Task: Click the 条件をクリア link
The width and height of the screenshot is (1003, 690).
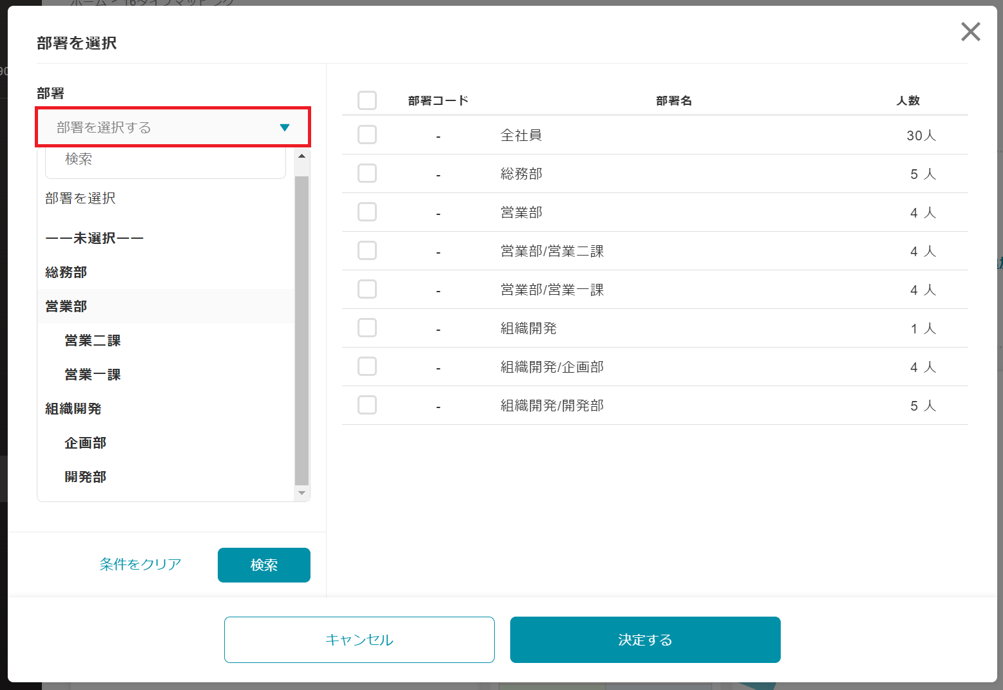Action: point(140,564)
